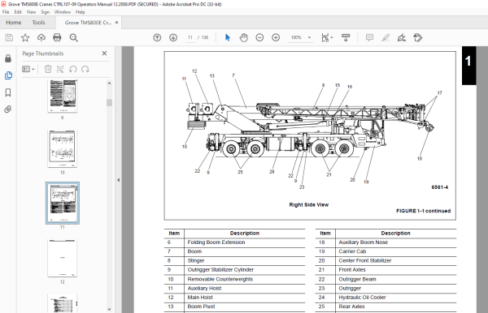Image resolution: width=488 pixels, height=313 pixels.
Task: Go to previous page with up arrow
Action: pos(157,37)
